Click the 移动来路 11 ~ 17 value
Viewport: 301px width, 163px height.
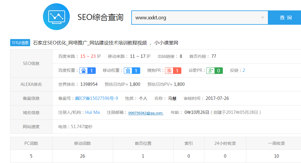click(138, 56)
